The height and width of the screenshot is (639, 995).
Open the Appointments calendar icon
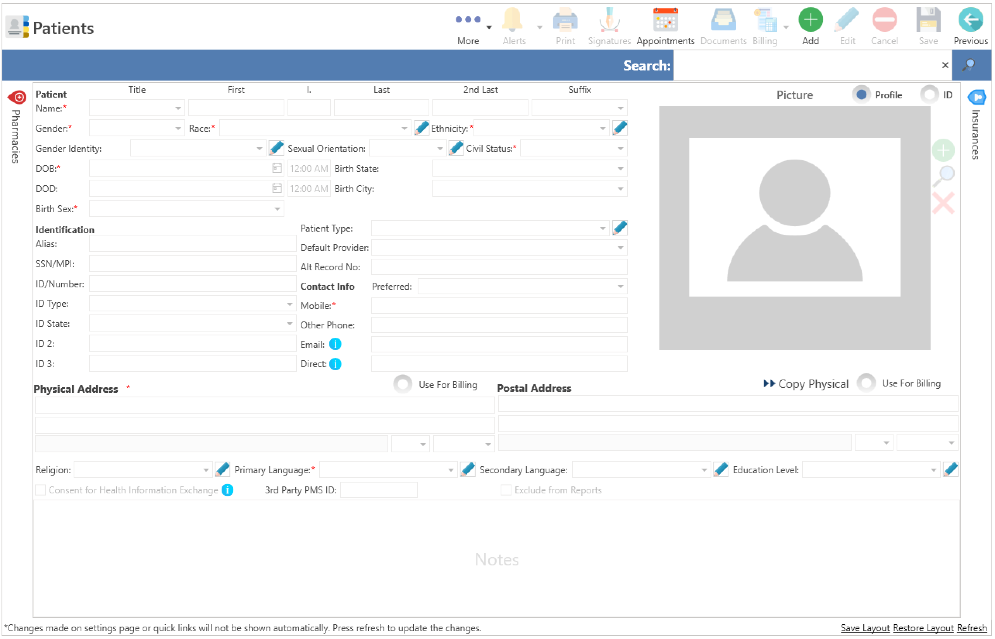point(665,20)
